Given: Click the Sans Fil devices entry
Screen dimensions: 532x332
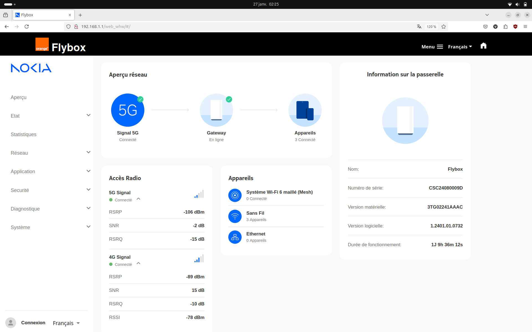Looking at the screenshot, I should tap(276, 216).
